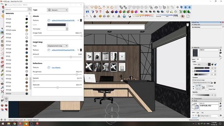Click the Use Albedo link under Reflections
The width and height of the screenshot is (224, 126).
point(56,68)
